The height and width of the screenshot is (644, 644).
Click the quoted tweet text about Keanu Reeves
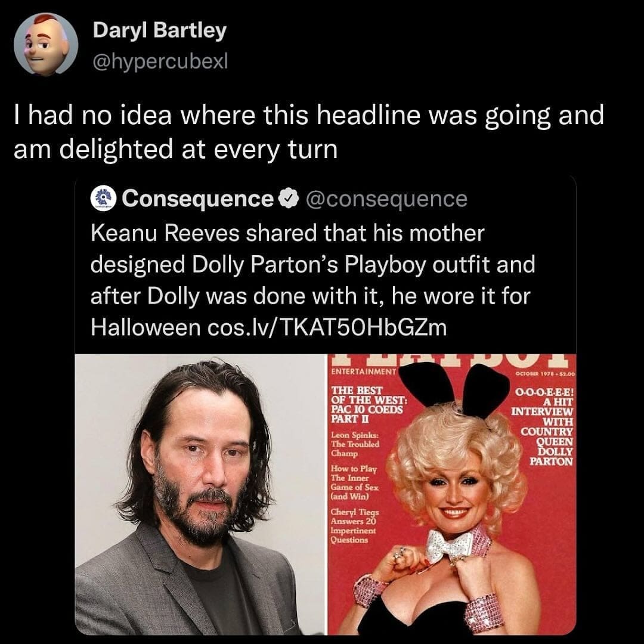312,280
